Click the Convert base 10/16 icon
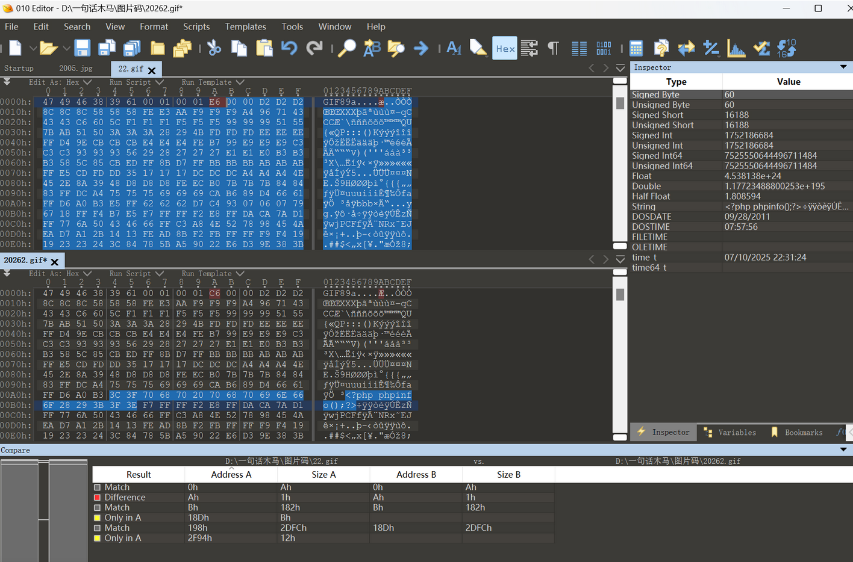 pyautogui.click(x=786, y=48)
